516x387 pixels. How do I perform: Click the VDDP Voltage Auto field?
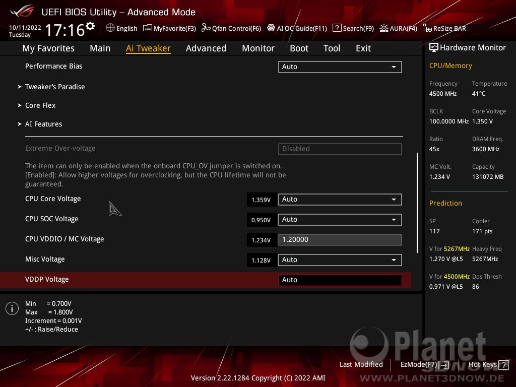(340, 280)
